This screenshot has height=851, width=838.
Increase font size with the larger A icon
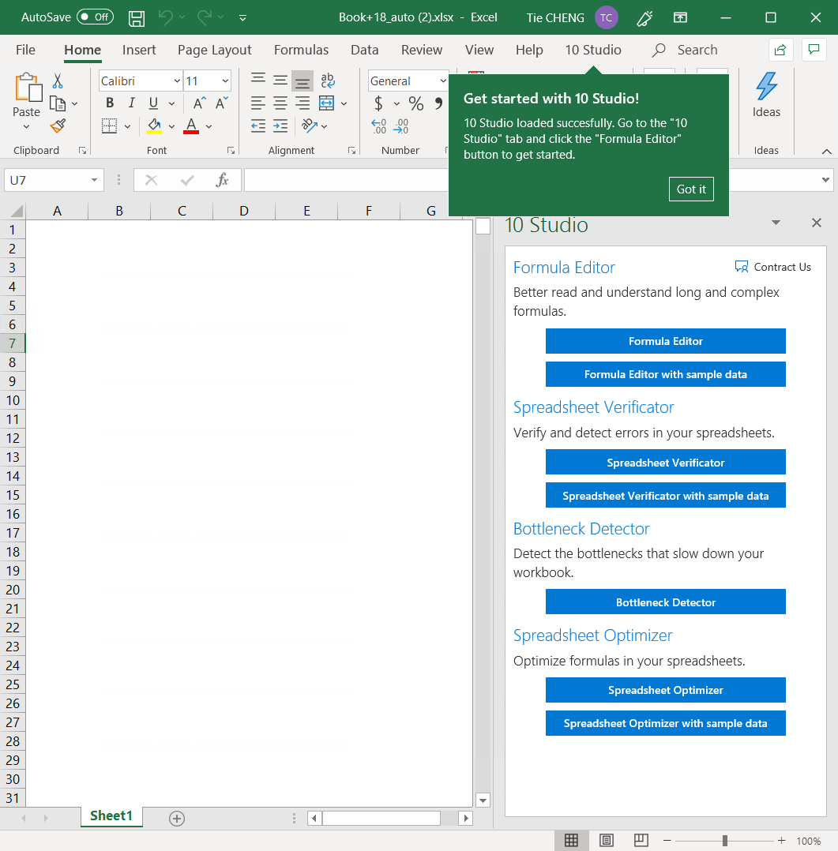[199, 103]
